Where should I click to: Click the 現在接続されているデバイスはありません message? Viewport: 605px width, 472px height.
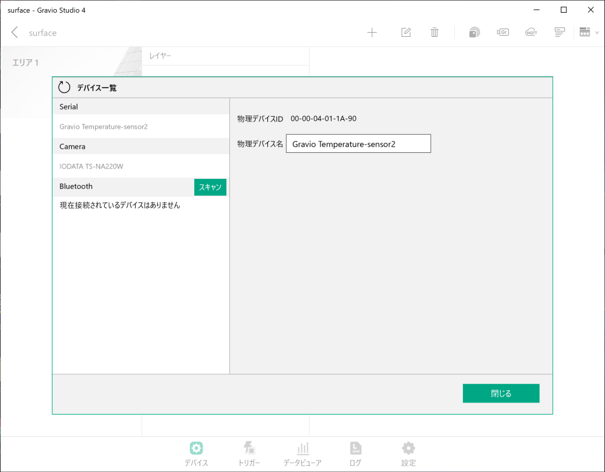pos(120,205)
